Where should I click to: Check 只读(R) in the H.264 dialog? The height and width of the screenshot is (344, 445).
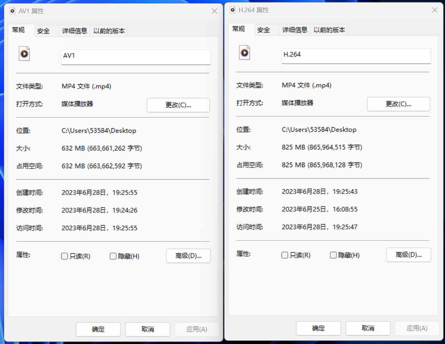[285, 255]
